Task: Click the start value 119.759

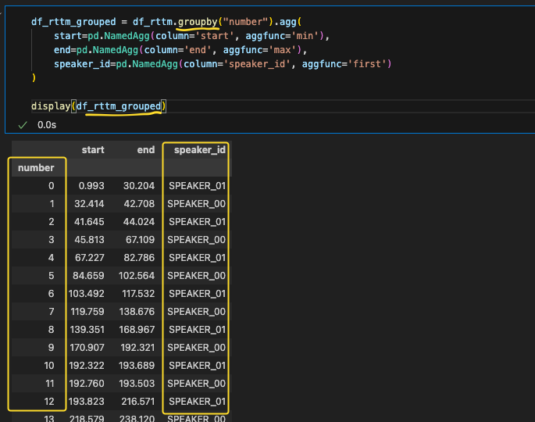Action: pyautogui.click(x=87, y=311)
